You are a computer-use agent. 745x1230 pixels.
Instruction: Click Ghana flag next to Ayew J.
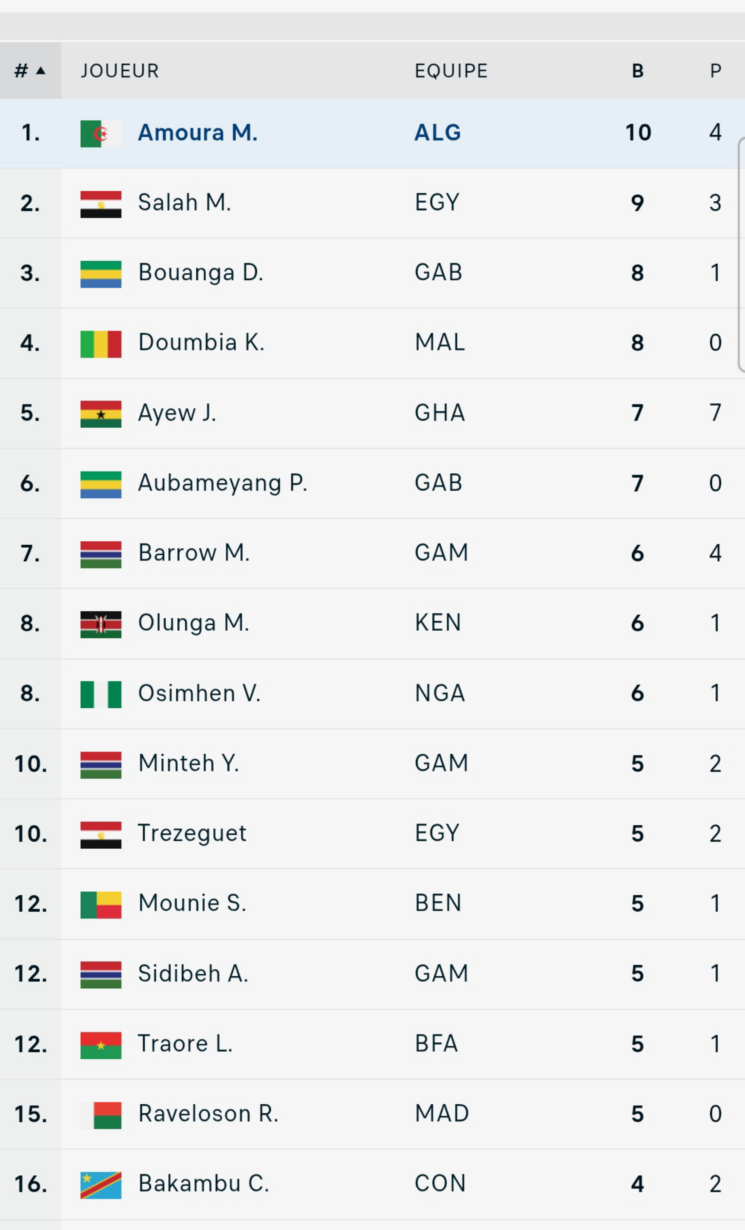coord(100,414)
